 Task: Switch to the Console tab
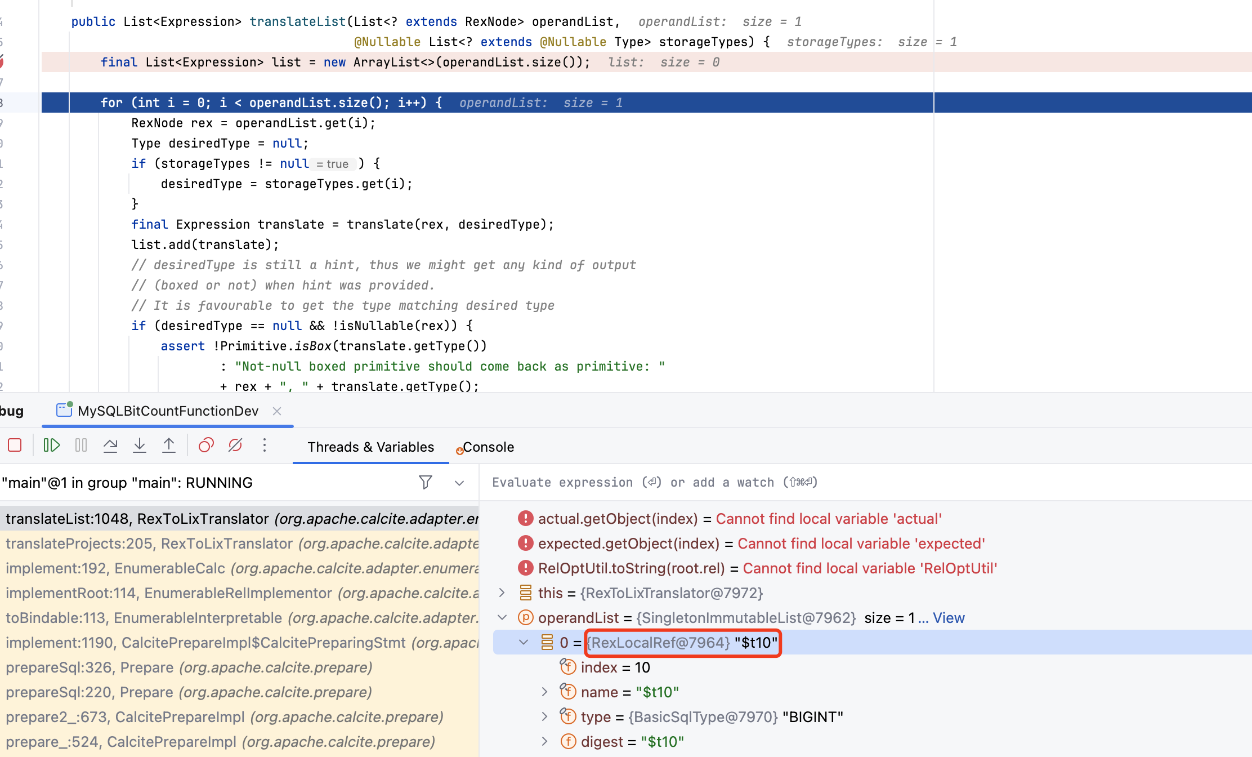[488, 447]
